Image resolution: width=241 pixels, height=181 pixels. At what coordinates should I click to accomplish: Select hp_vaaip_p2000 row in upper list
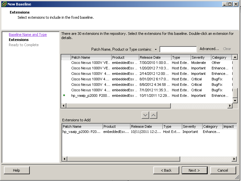tap(147, 96)
